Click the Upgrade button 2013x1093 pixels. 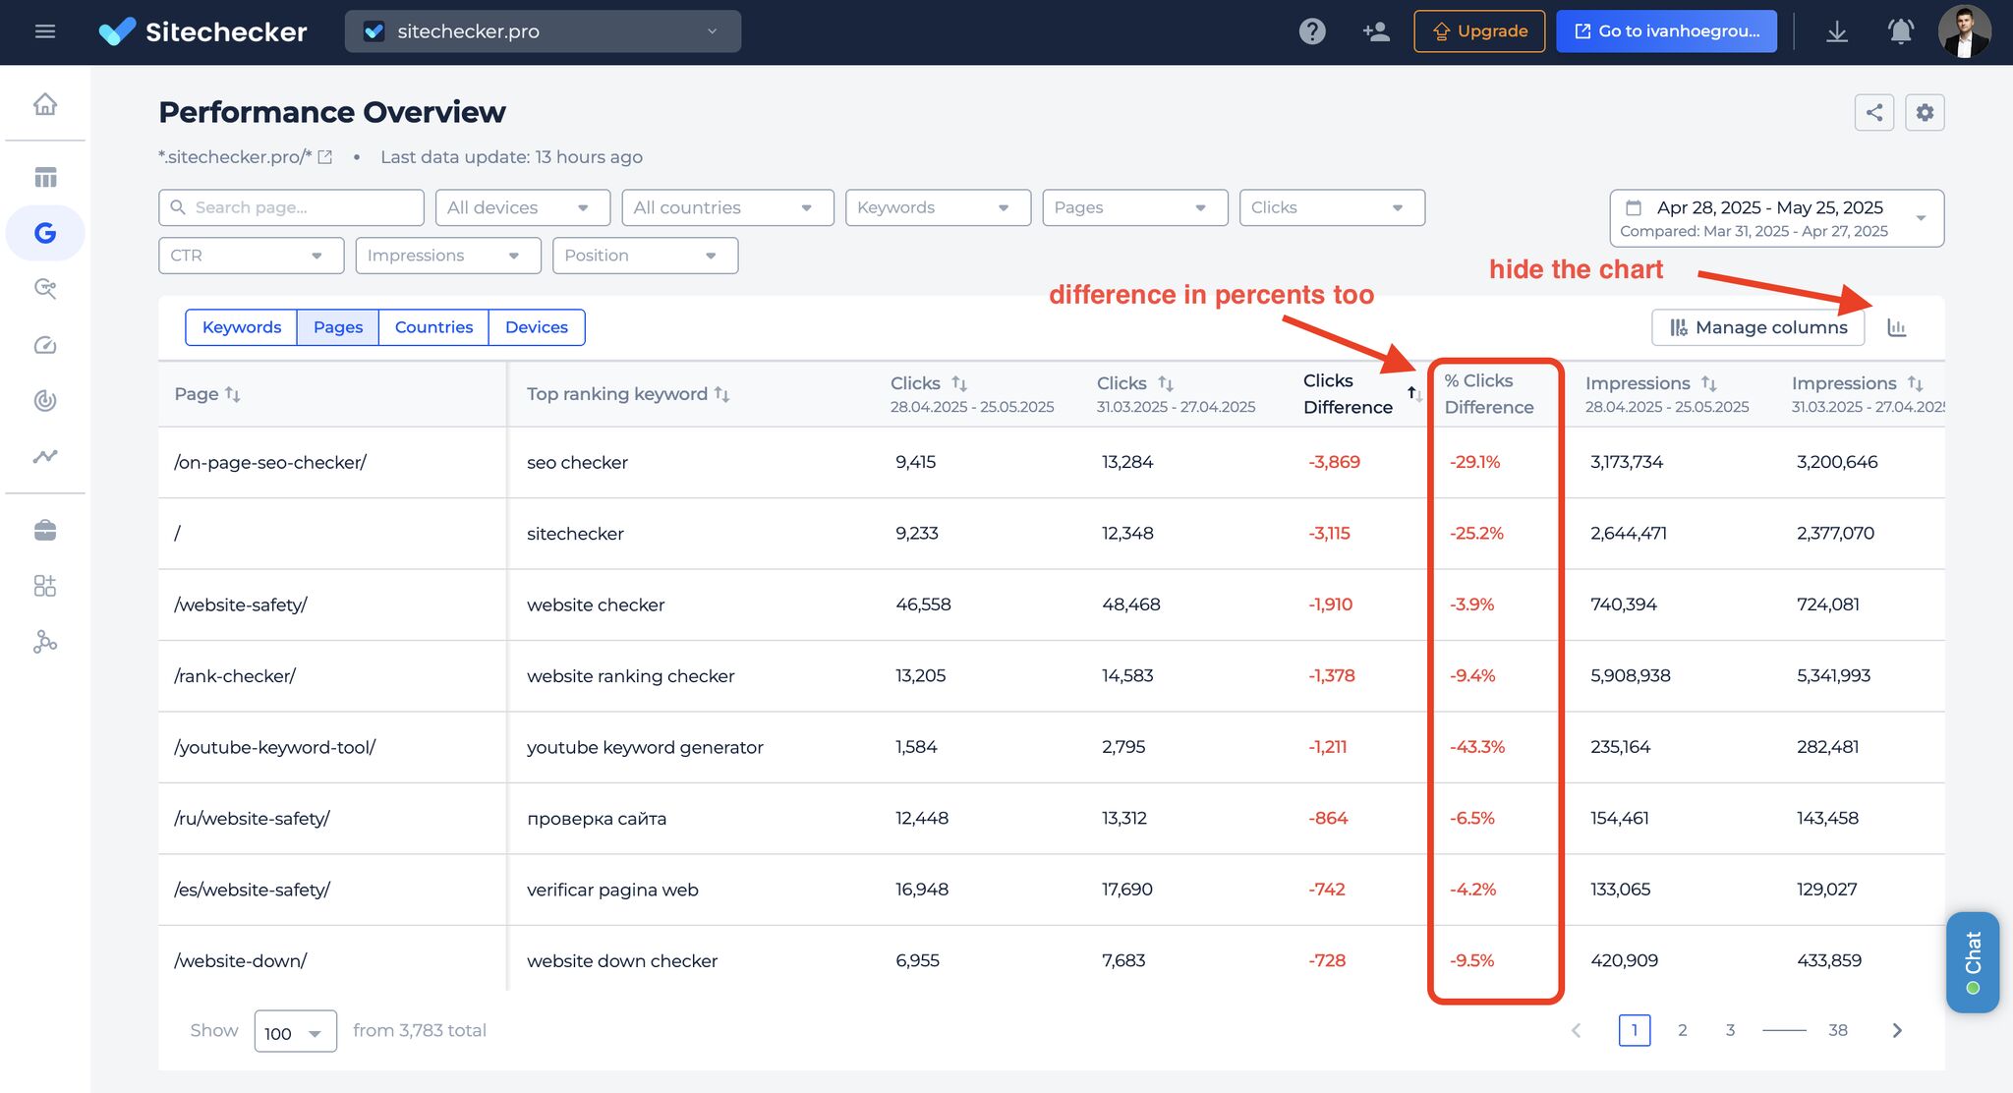1479,31
